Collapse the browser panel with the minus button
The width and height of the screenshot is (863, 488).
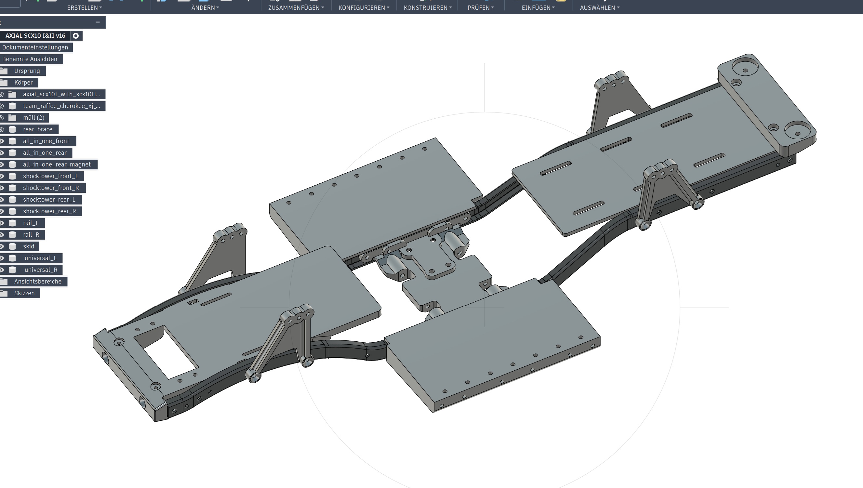(x=98, y=22)
